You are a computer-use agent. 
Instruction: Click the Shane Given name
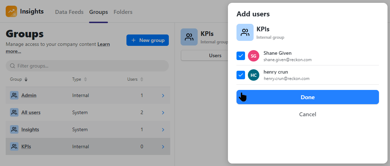pos(277,53)
